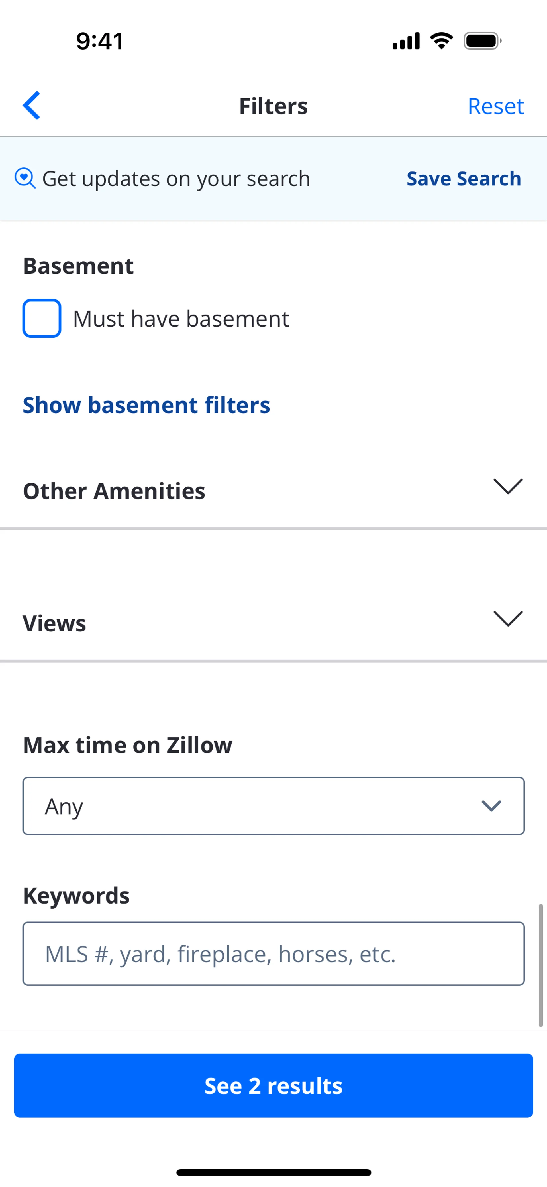Focus the Keywords input field
The image size is (547, 1187).
[x=273, y=954]
